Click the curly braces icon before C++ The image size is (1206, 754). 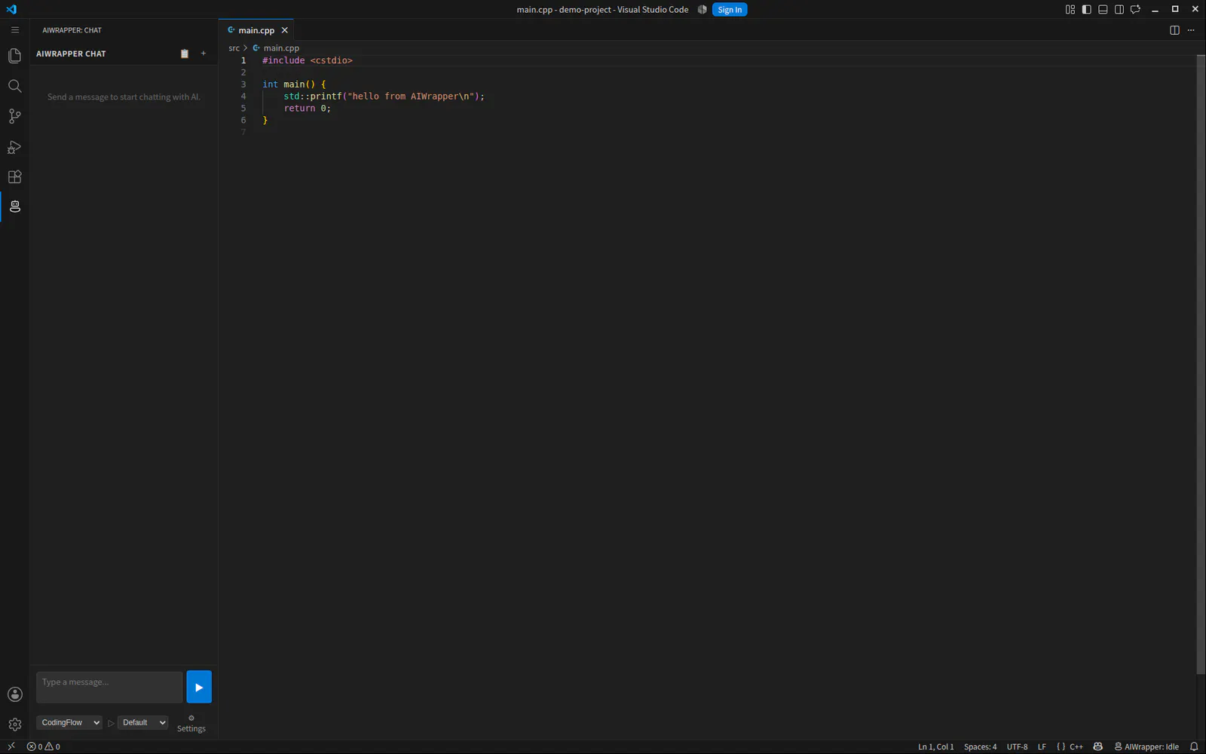[1061, 746]
